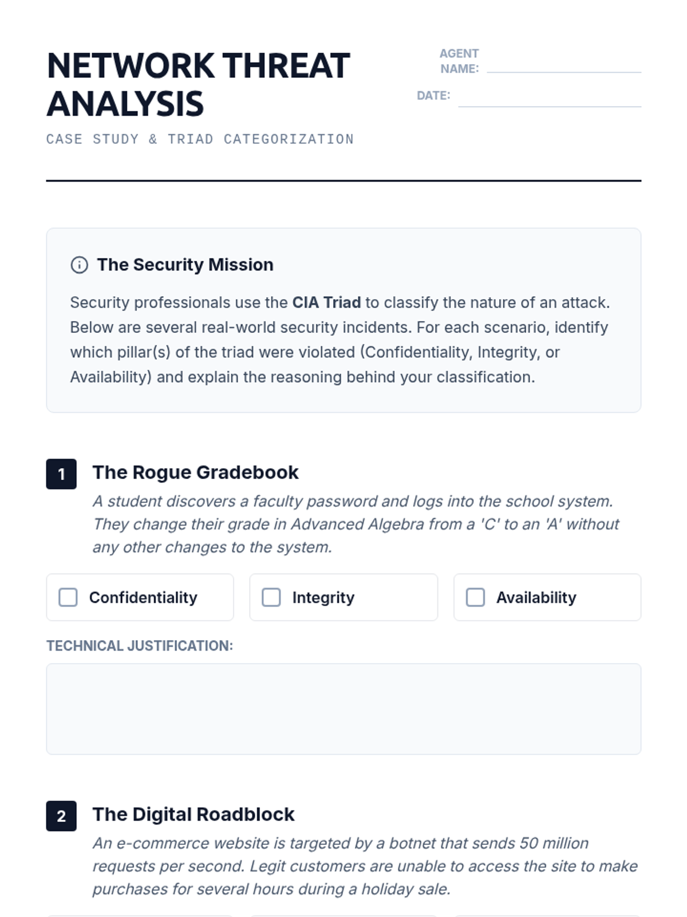
Task: Click inside the Technical Justification text box
Action: 343,708
